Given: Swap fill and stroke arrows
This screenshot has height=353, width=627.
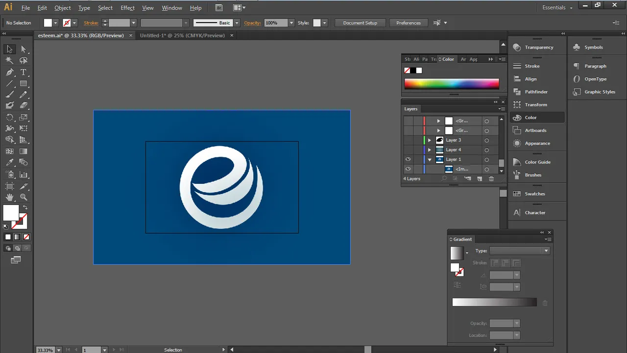Looking at the screenshot, I should [x=25, y=208].
